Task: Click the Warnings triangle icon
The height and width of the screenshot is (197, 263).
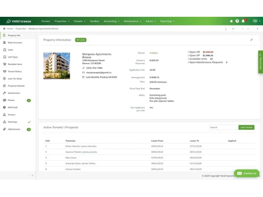Action: [5, 122]
